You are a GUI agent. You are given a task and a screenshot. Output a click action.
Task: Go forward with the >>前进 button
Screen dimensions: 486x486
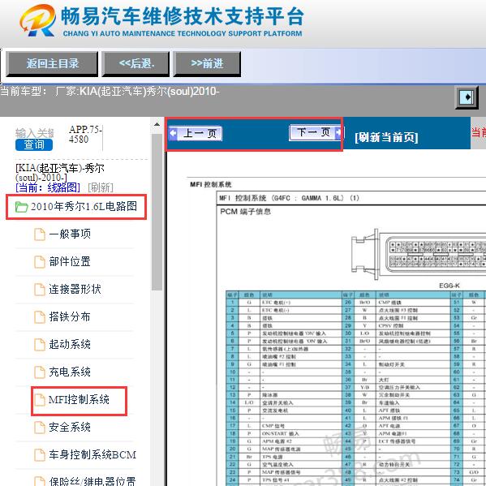click(x=207, y=64)
